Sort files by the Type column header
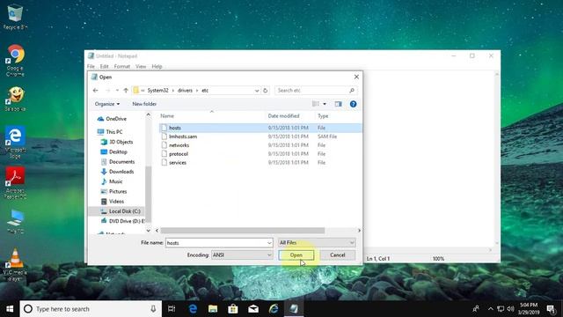Image resolution: width=563 pixels, height=317 pixels. 338,115
